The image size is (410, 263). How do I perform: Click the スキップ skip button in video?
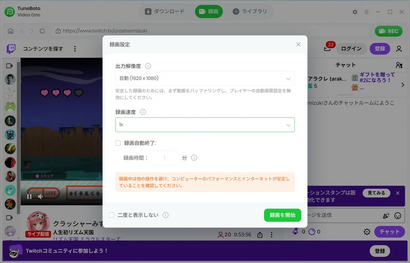[x=44, y=176]
